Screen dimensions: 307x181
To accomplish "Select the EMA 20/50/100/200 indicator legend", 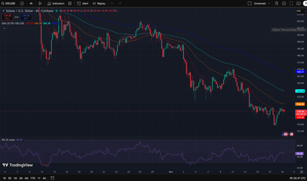I will coord(13,23).
